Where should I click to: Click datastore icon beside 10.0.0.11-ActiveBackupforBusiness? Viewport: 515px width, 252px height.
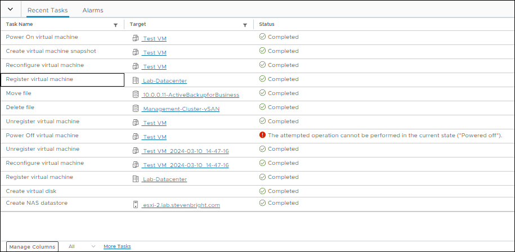135,94
